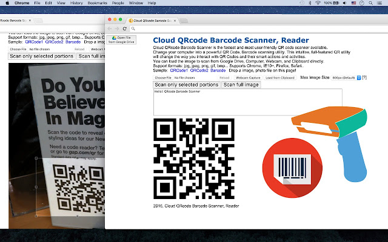This screenshot has width=388, height=242.
Task: Open the View menu
Action: pyautogui.click(x=61, y=3)
